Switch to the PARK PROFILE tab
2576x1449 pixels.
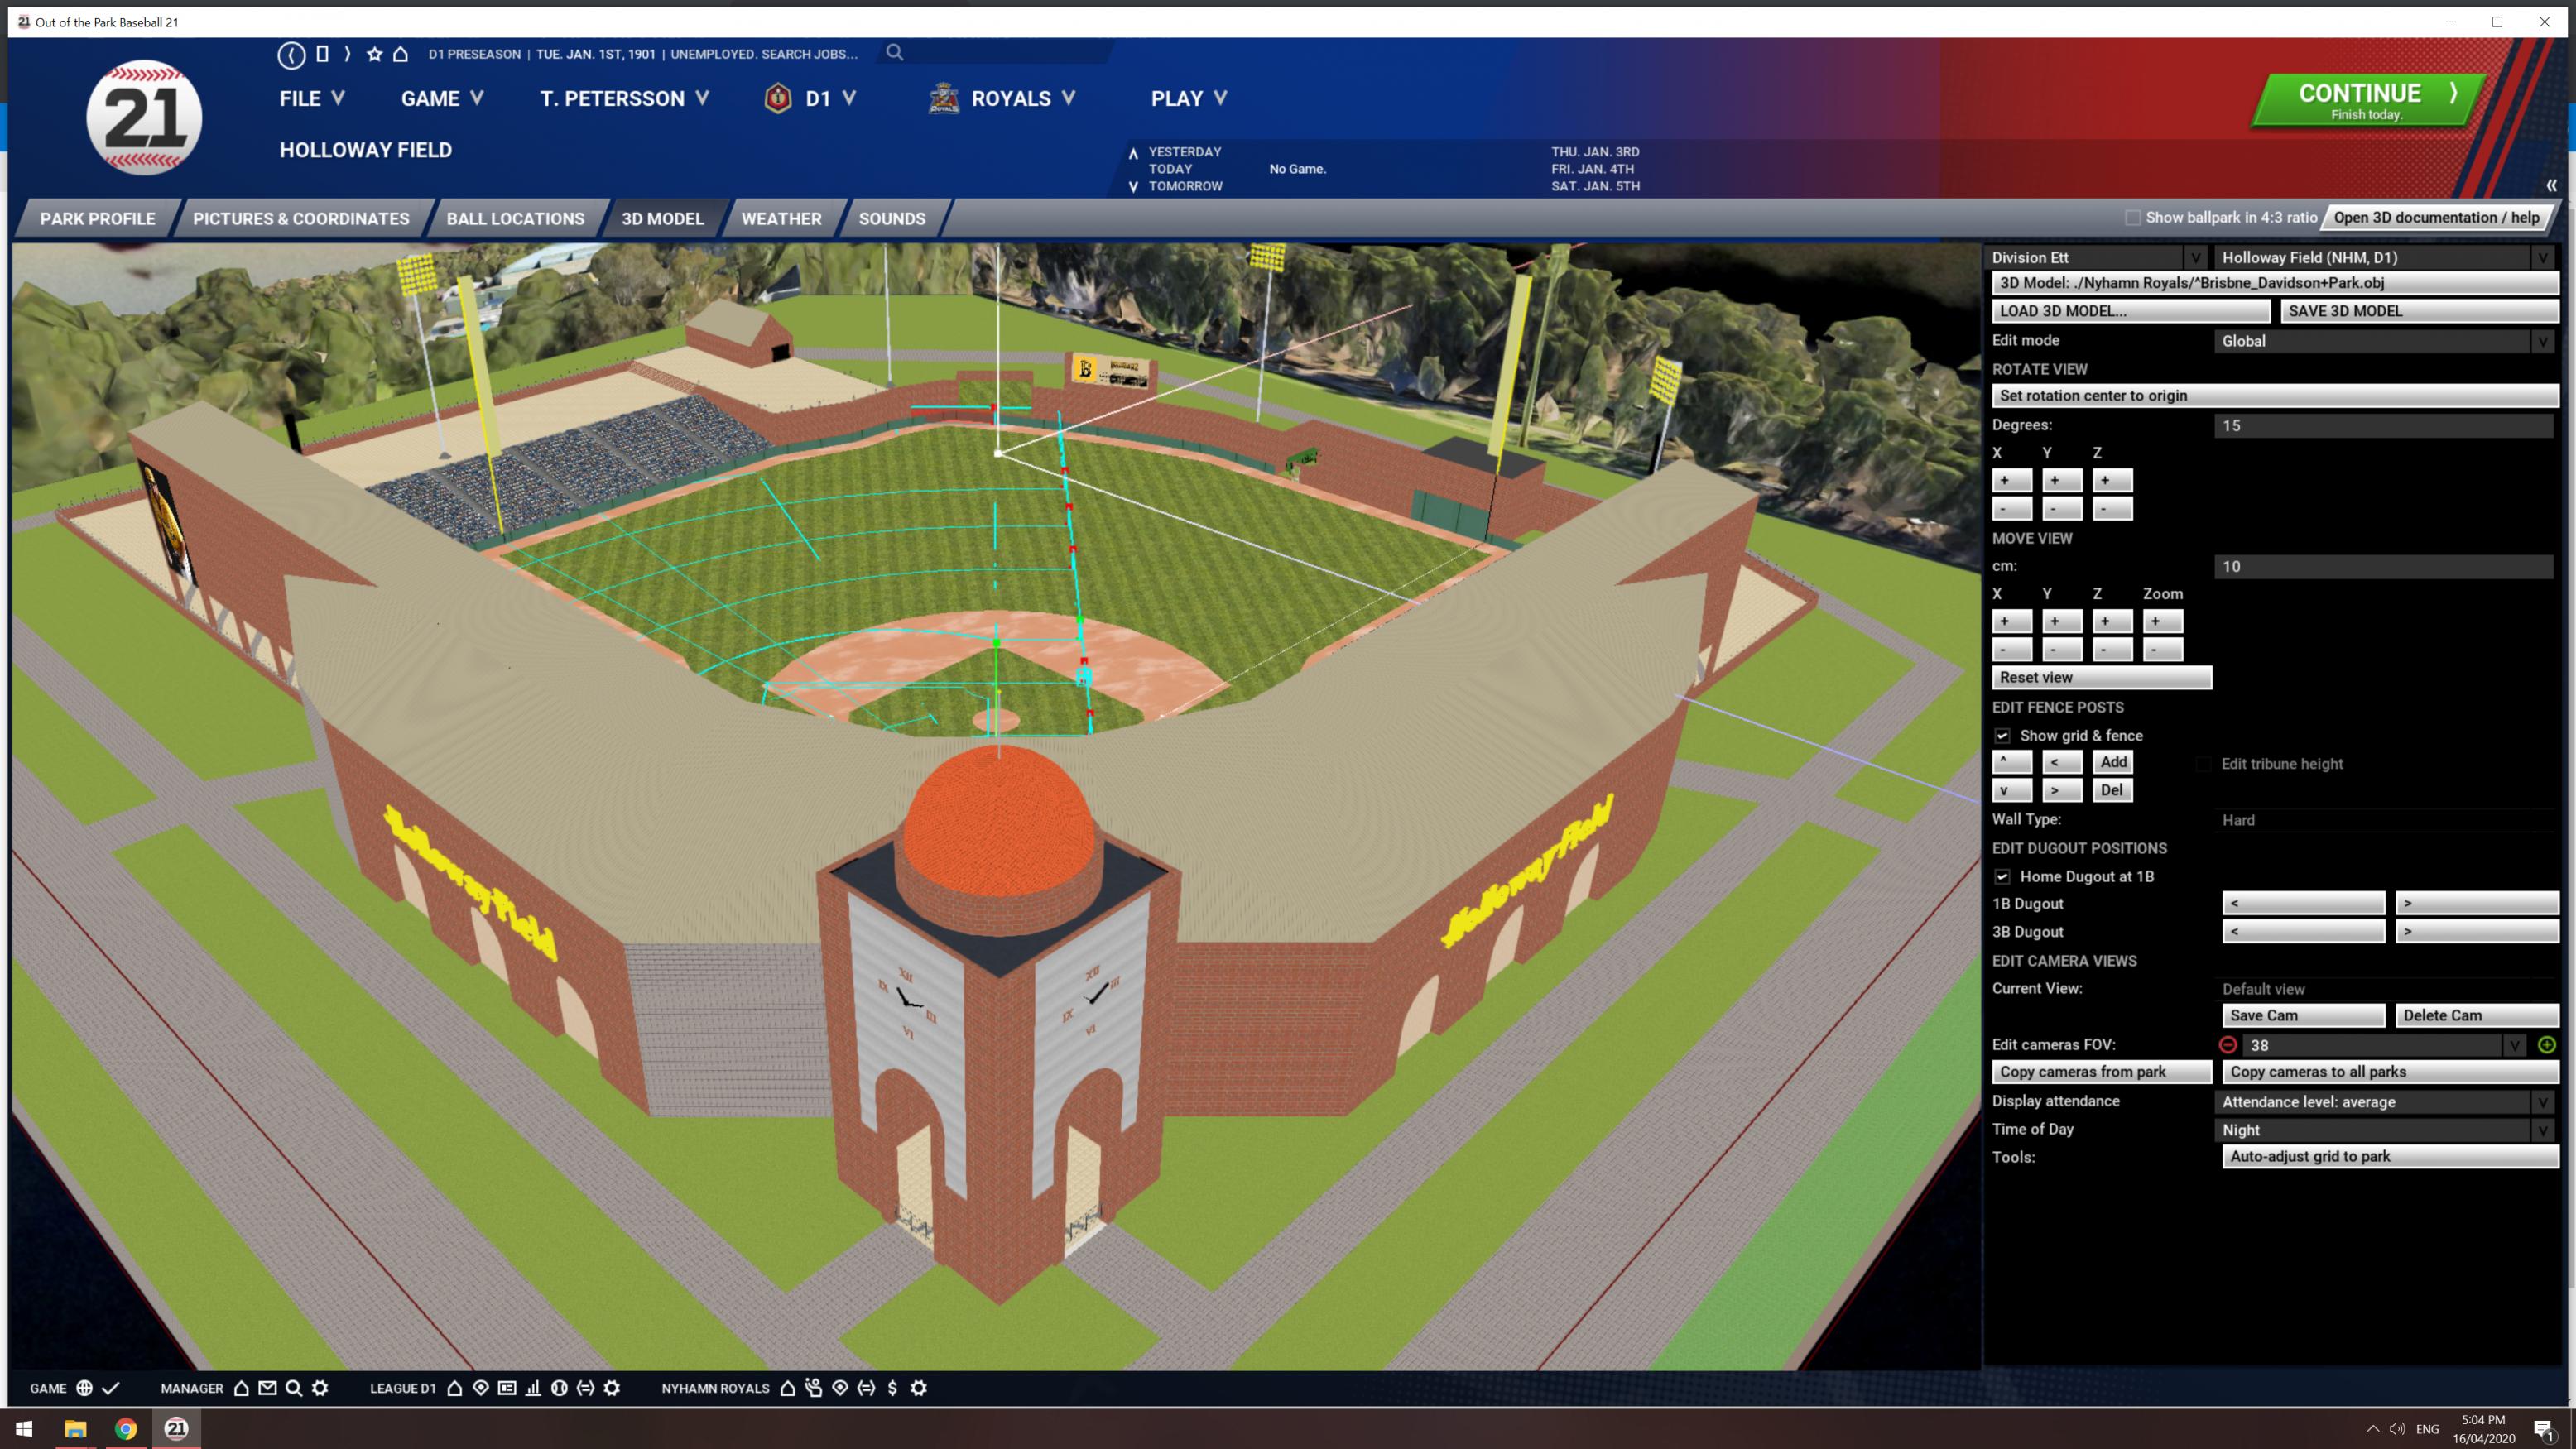pos(98,218)
